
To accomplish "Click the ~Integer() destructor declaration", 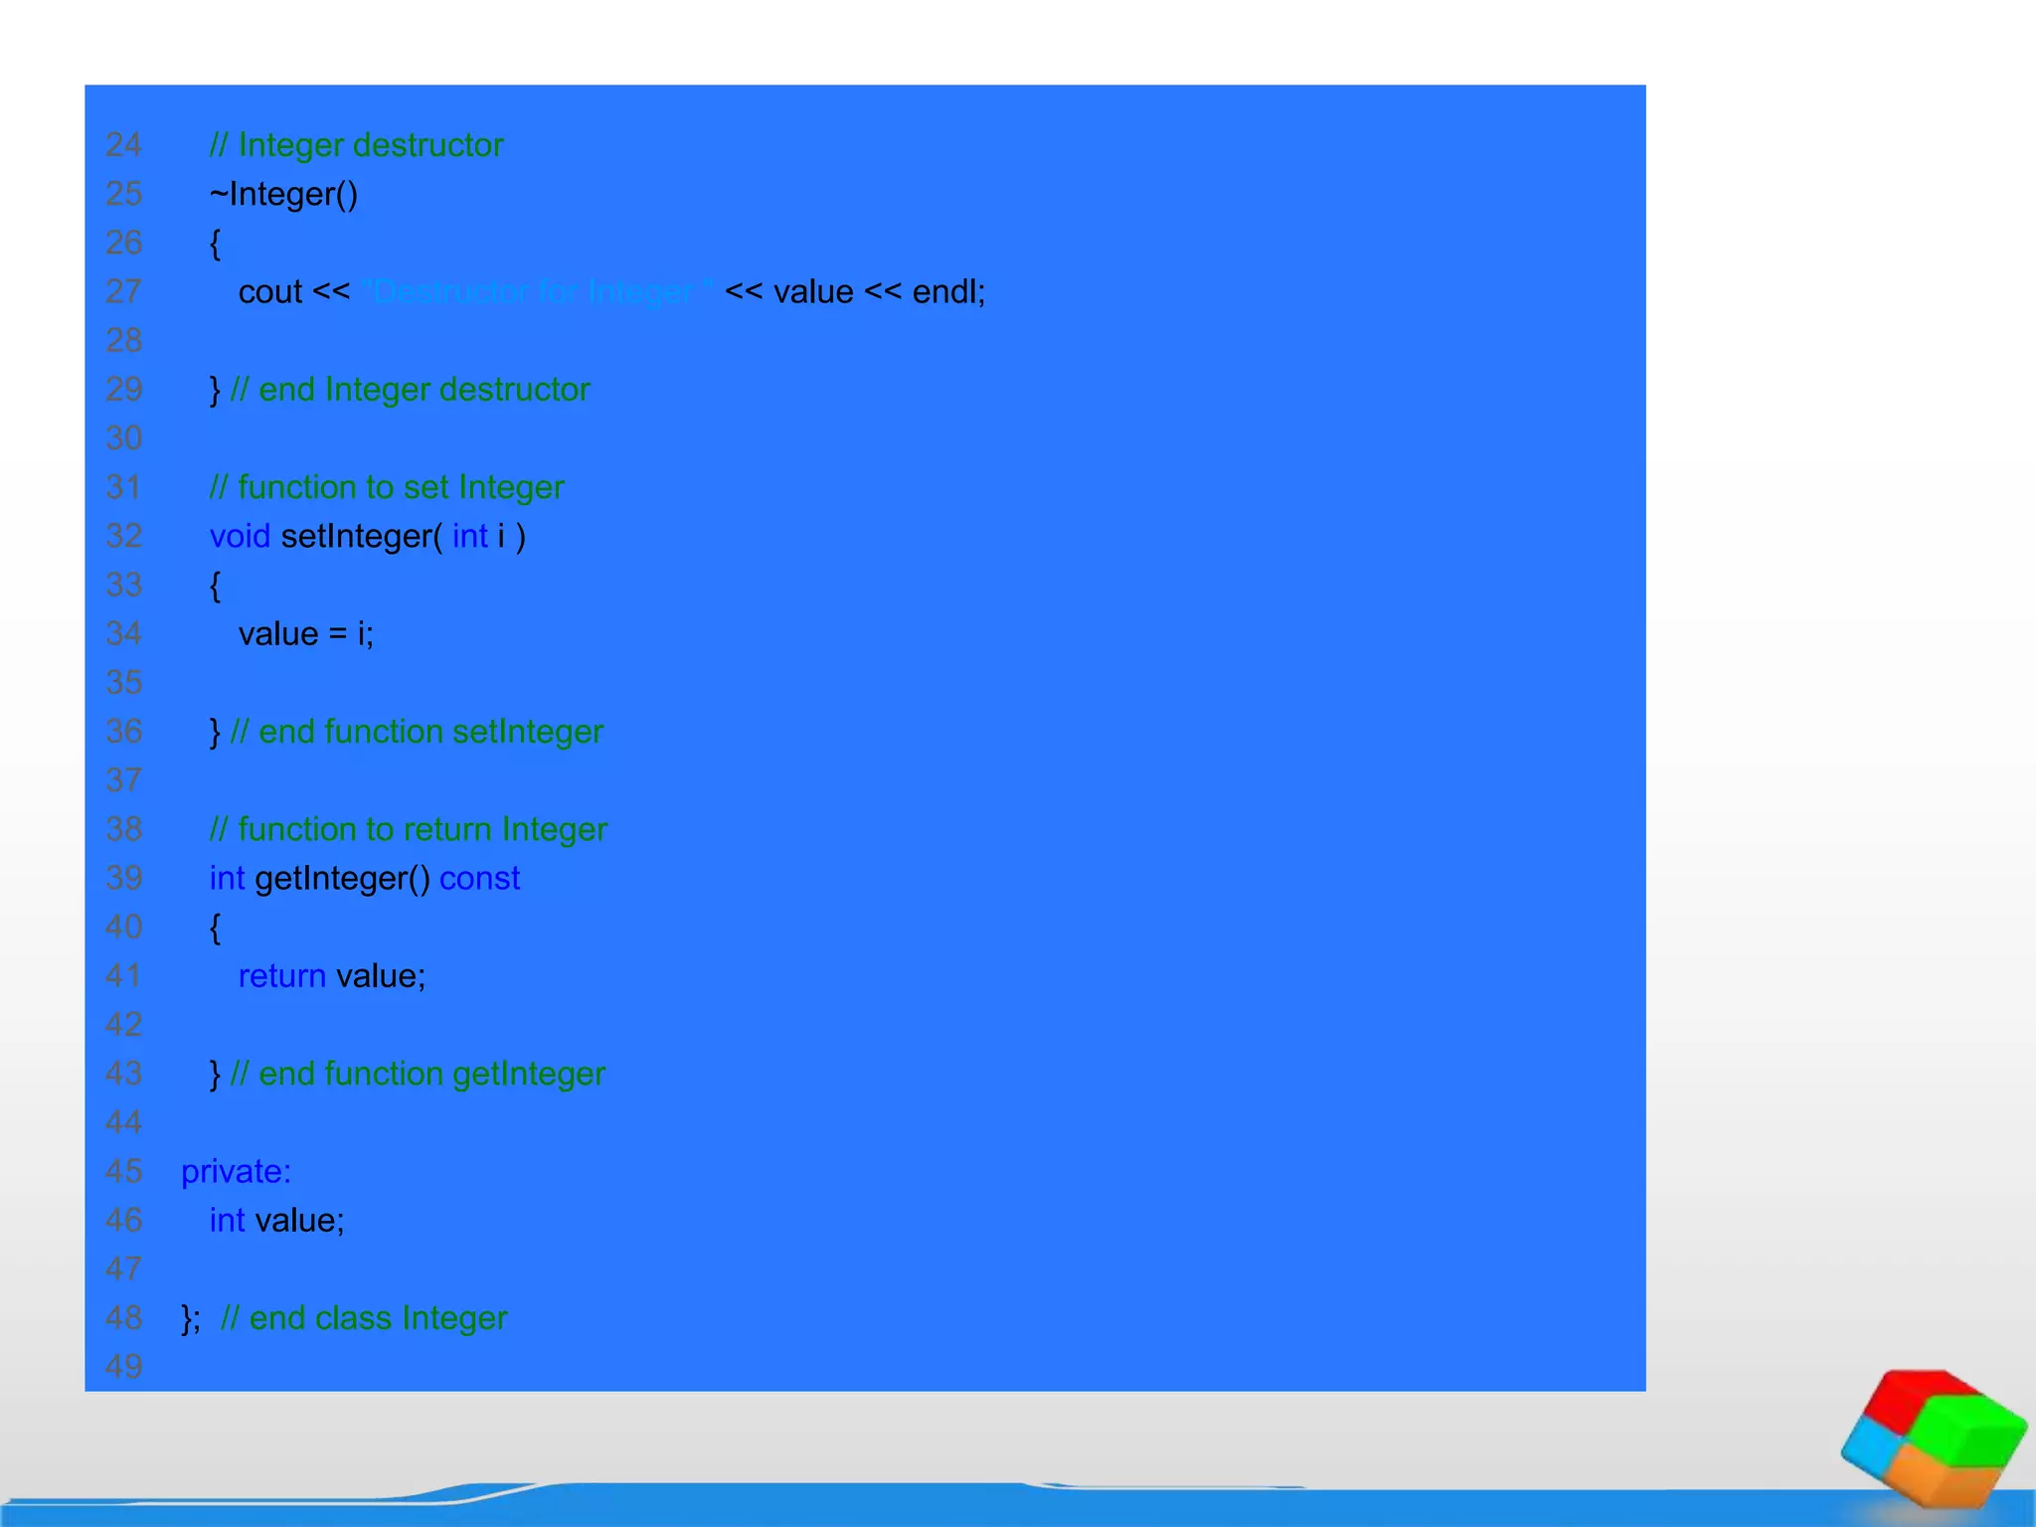I will tap(283, 194).
